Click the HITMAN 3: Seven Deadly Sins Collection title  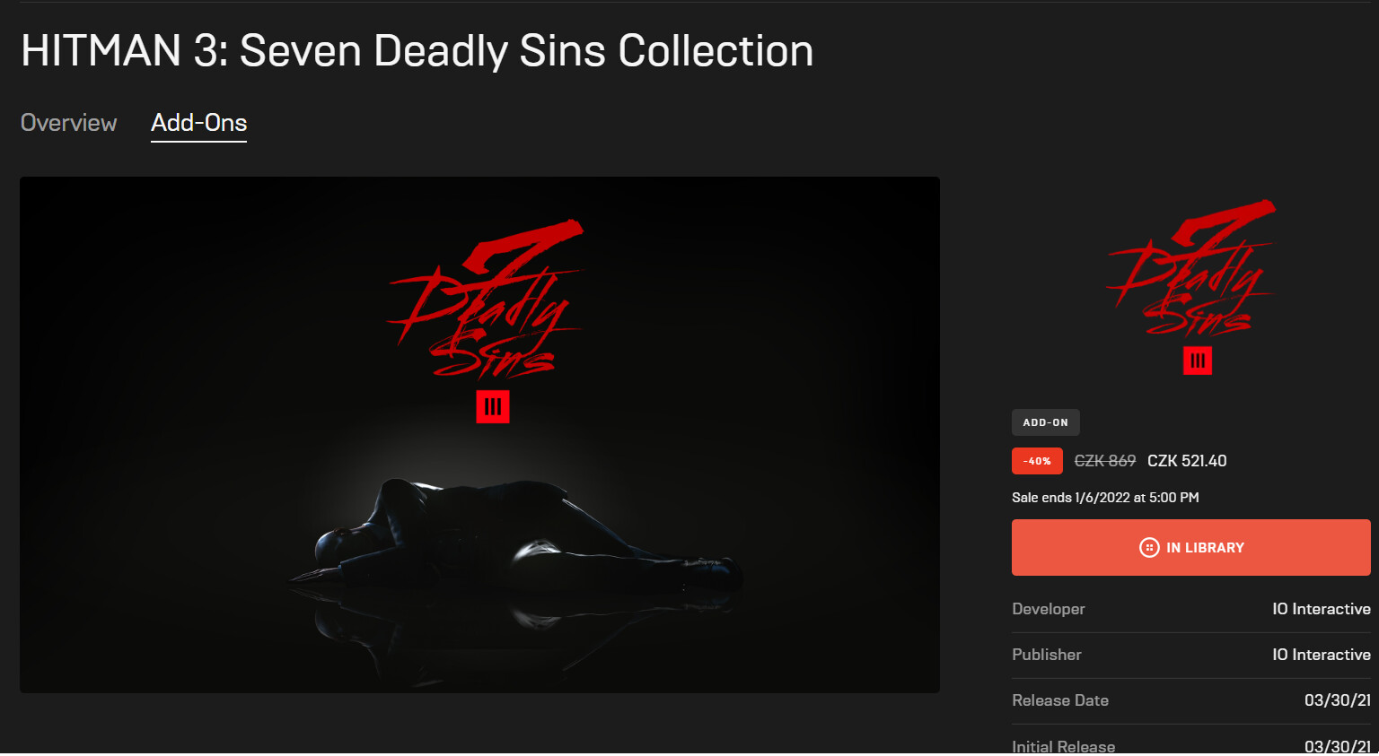[417, 51]
